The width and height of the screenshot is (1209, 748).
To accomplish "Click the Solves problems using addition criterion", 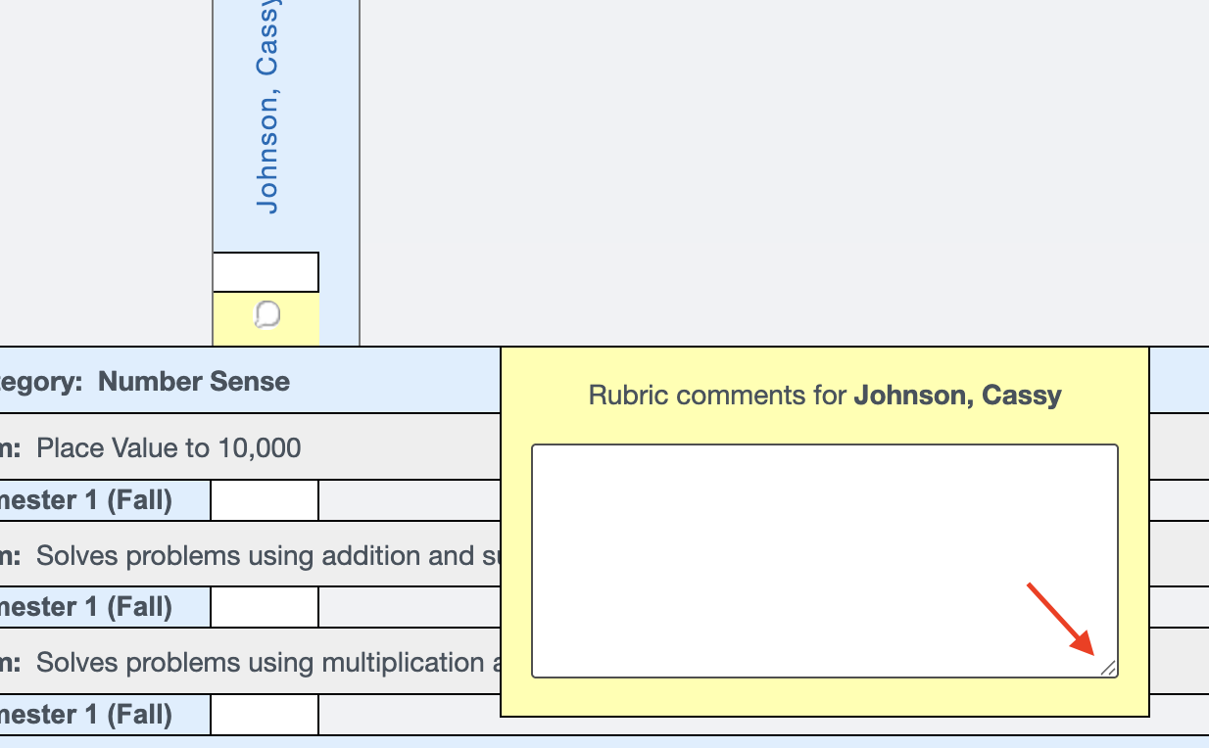I will 268,556.
